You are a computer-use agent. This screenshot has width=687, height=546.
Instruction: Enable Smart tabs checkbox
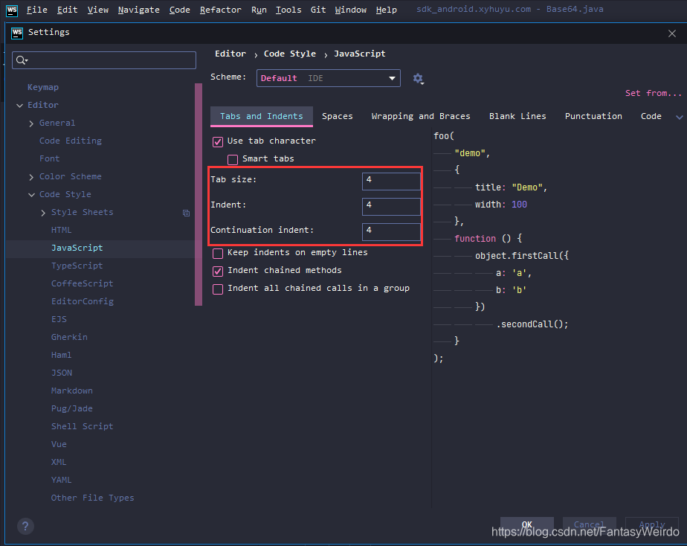click(x=233, y=159)
